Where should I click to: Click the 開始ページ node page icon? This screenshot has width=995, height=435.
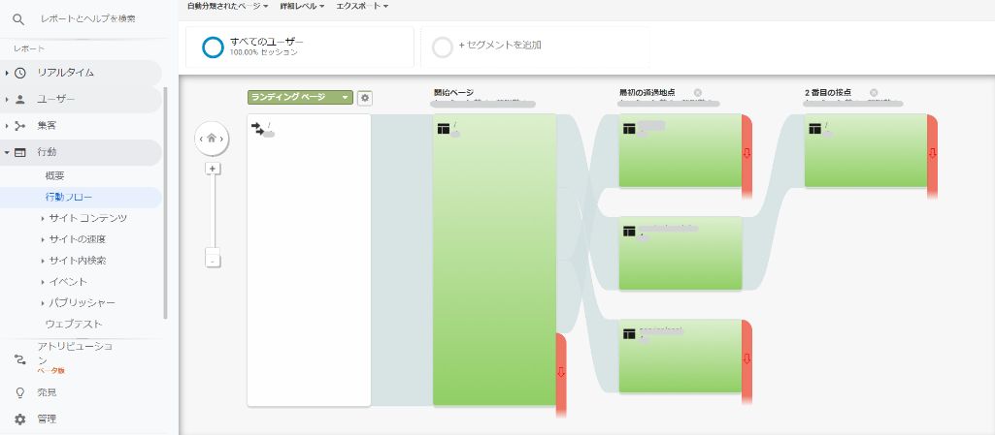coord(444,129)
